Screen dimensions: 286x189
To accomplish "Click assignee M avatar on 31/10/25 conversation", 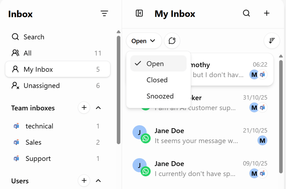I will coord(254,108).
